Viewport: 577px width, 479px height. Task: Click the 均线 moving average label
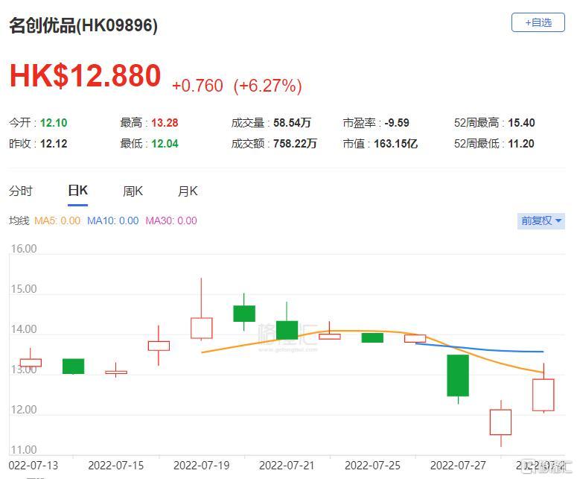point(19,221)
